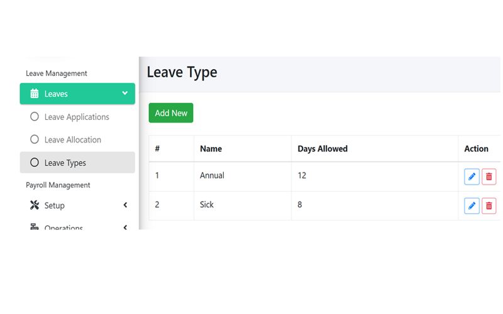Delete the Annual leave type
This screenshot has height=314, width=503.
click(x=489, y=176)
